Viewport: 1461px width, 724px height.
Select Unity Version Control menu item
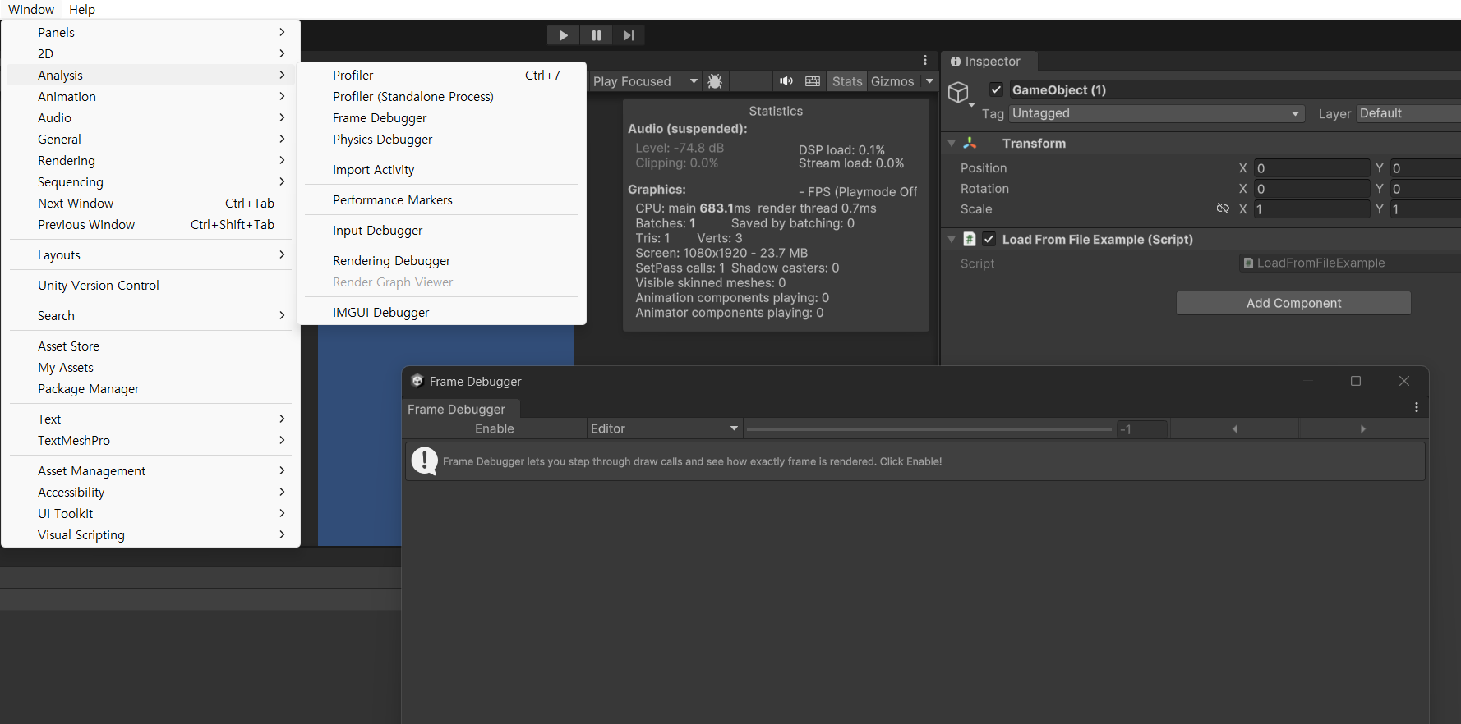(x=150, y=285)
